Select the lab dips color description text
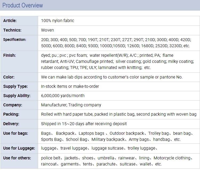Viewport: 200px width, 170px height. coord(112,77)
